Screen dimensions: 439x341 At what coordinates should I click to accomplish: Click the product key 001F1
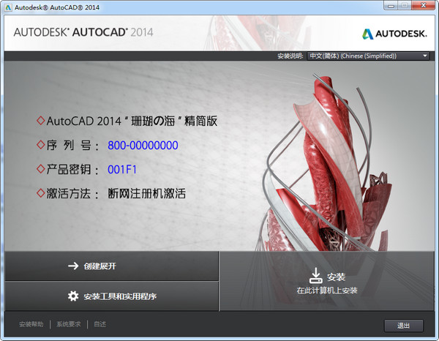(122, 169)
